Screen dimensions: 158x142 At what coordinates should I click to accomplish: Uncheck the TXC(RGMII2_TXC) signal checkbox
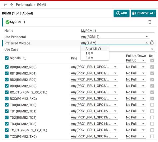click(x=7, y=136)
